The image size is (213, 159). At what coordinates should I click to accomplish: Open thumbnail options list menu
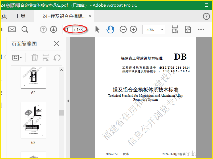click(x=17, y=58)
